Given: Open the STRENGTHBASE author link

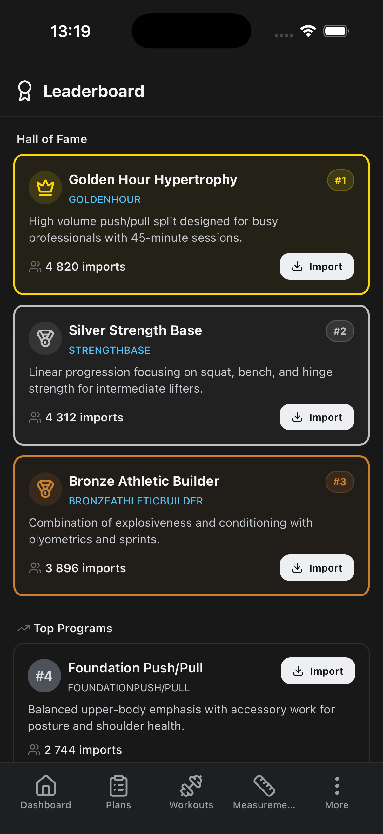Looking at the screenshot, I should point(109,350).
